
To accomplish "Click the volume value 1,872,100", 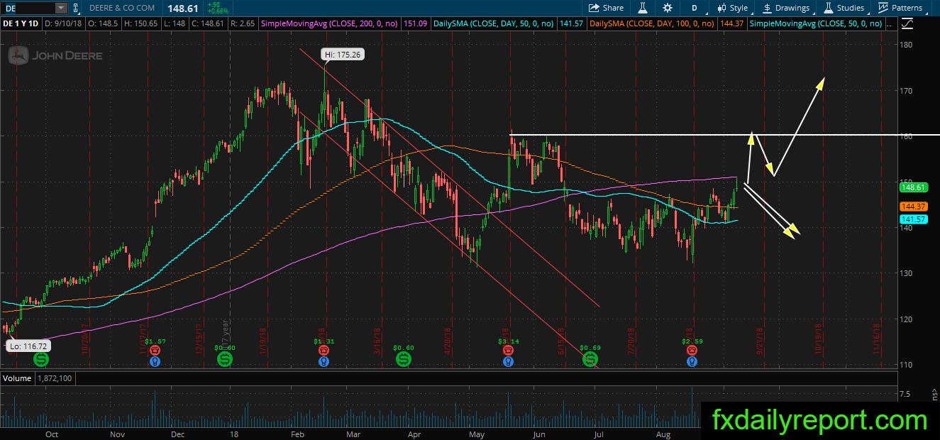I will click(54, 378).
